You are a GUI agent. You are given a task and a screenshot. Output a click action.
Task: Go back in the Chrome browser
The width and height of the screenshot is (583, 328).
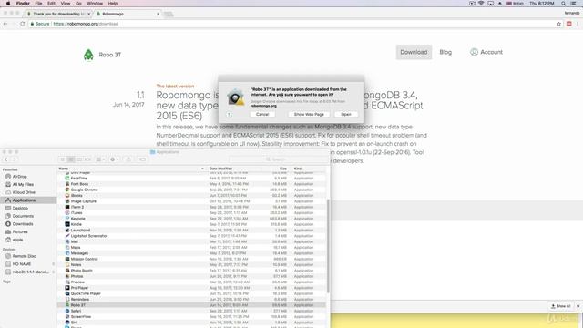(5, 24)
